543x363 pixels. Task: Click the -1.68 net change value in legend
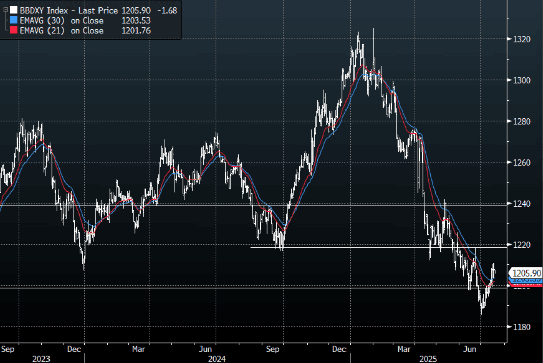coord(167,10)
